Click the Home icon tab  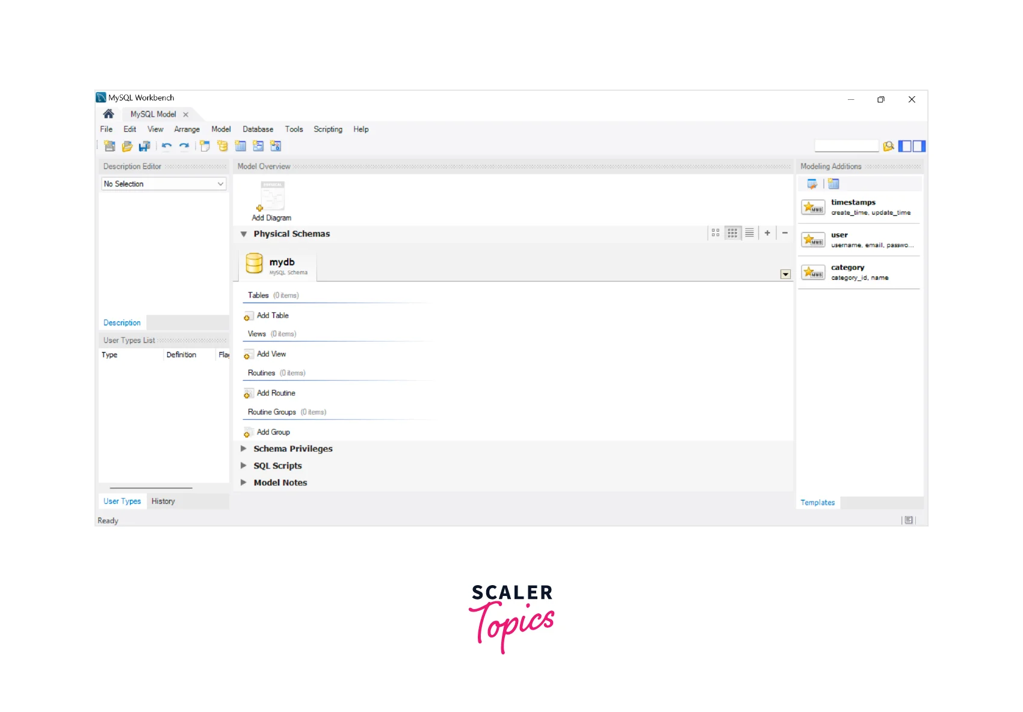[108, 114]
